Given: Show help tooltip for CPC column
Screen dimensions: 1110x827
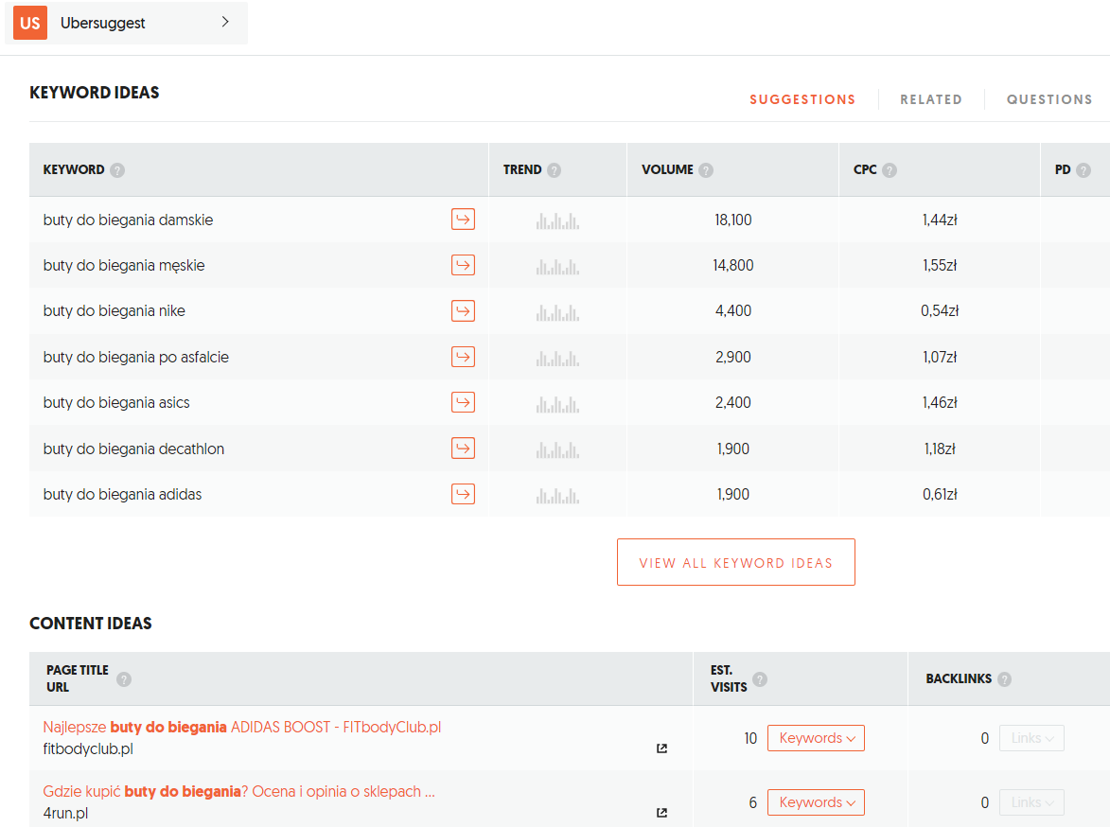Looking at the screenshot, I should 890,170.
